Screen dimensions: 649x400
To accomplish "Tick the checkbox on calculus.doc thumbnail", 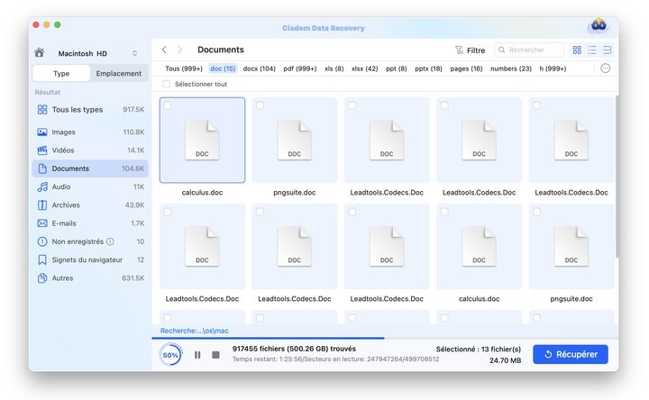I will [168, 106].
